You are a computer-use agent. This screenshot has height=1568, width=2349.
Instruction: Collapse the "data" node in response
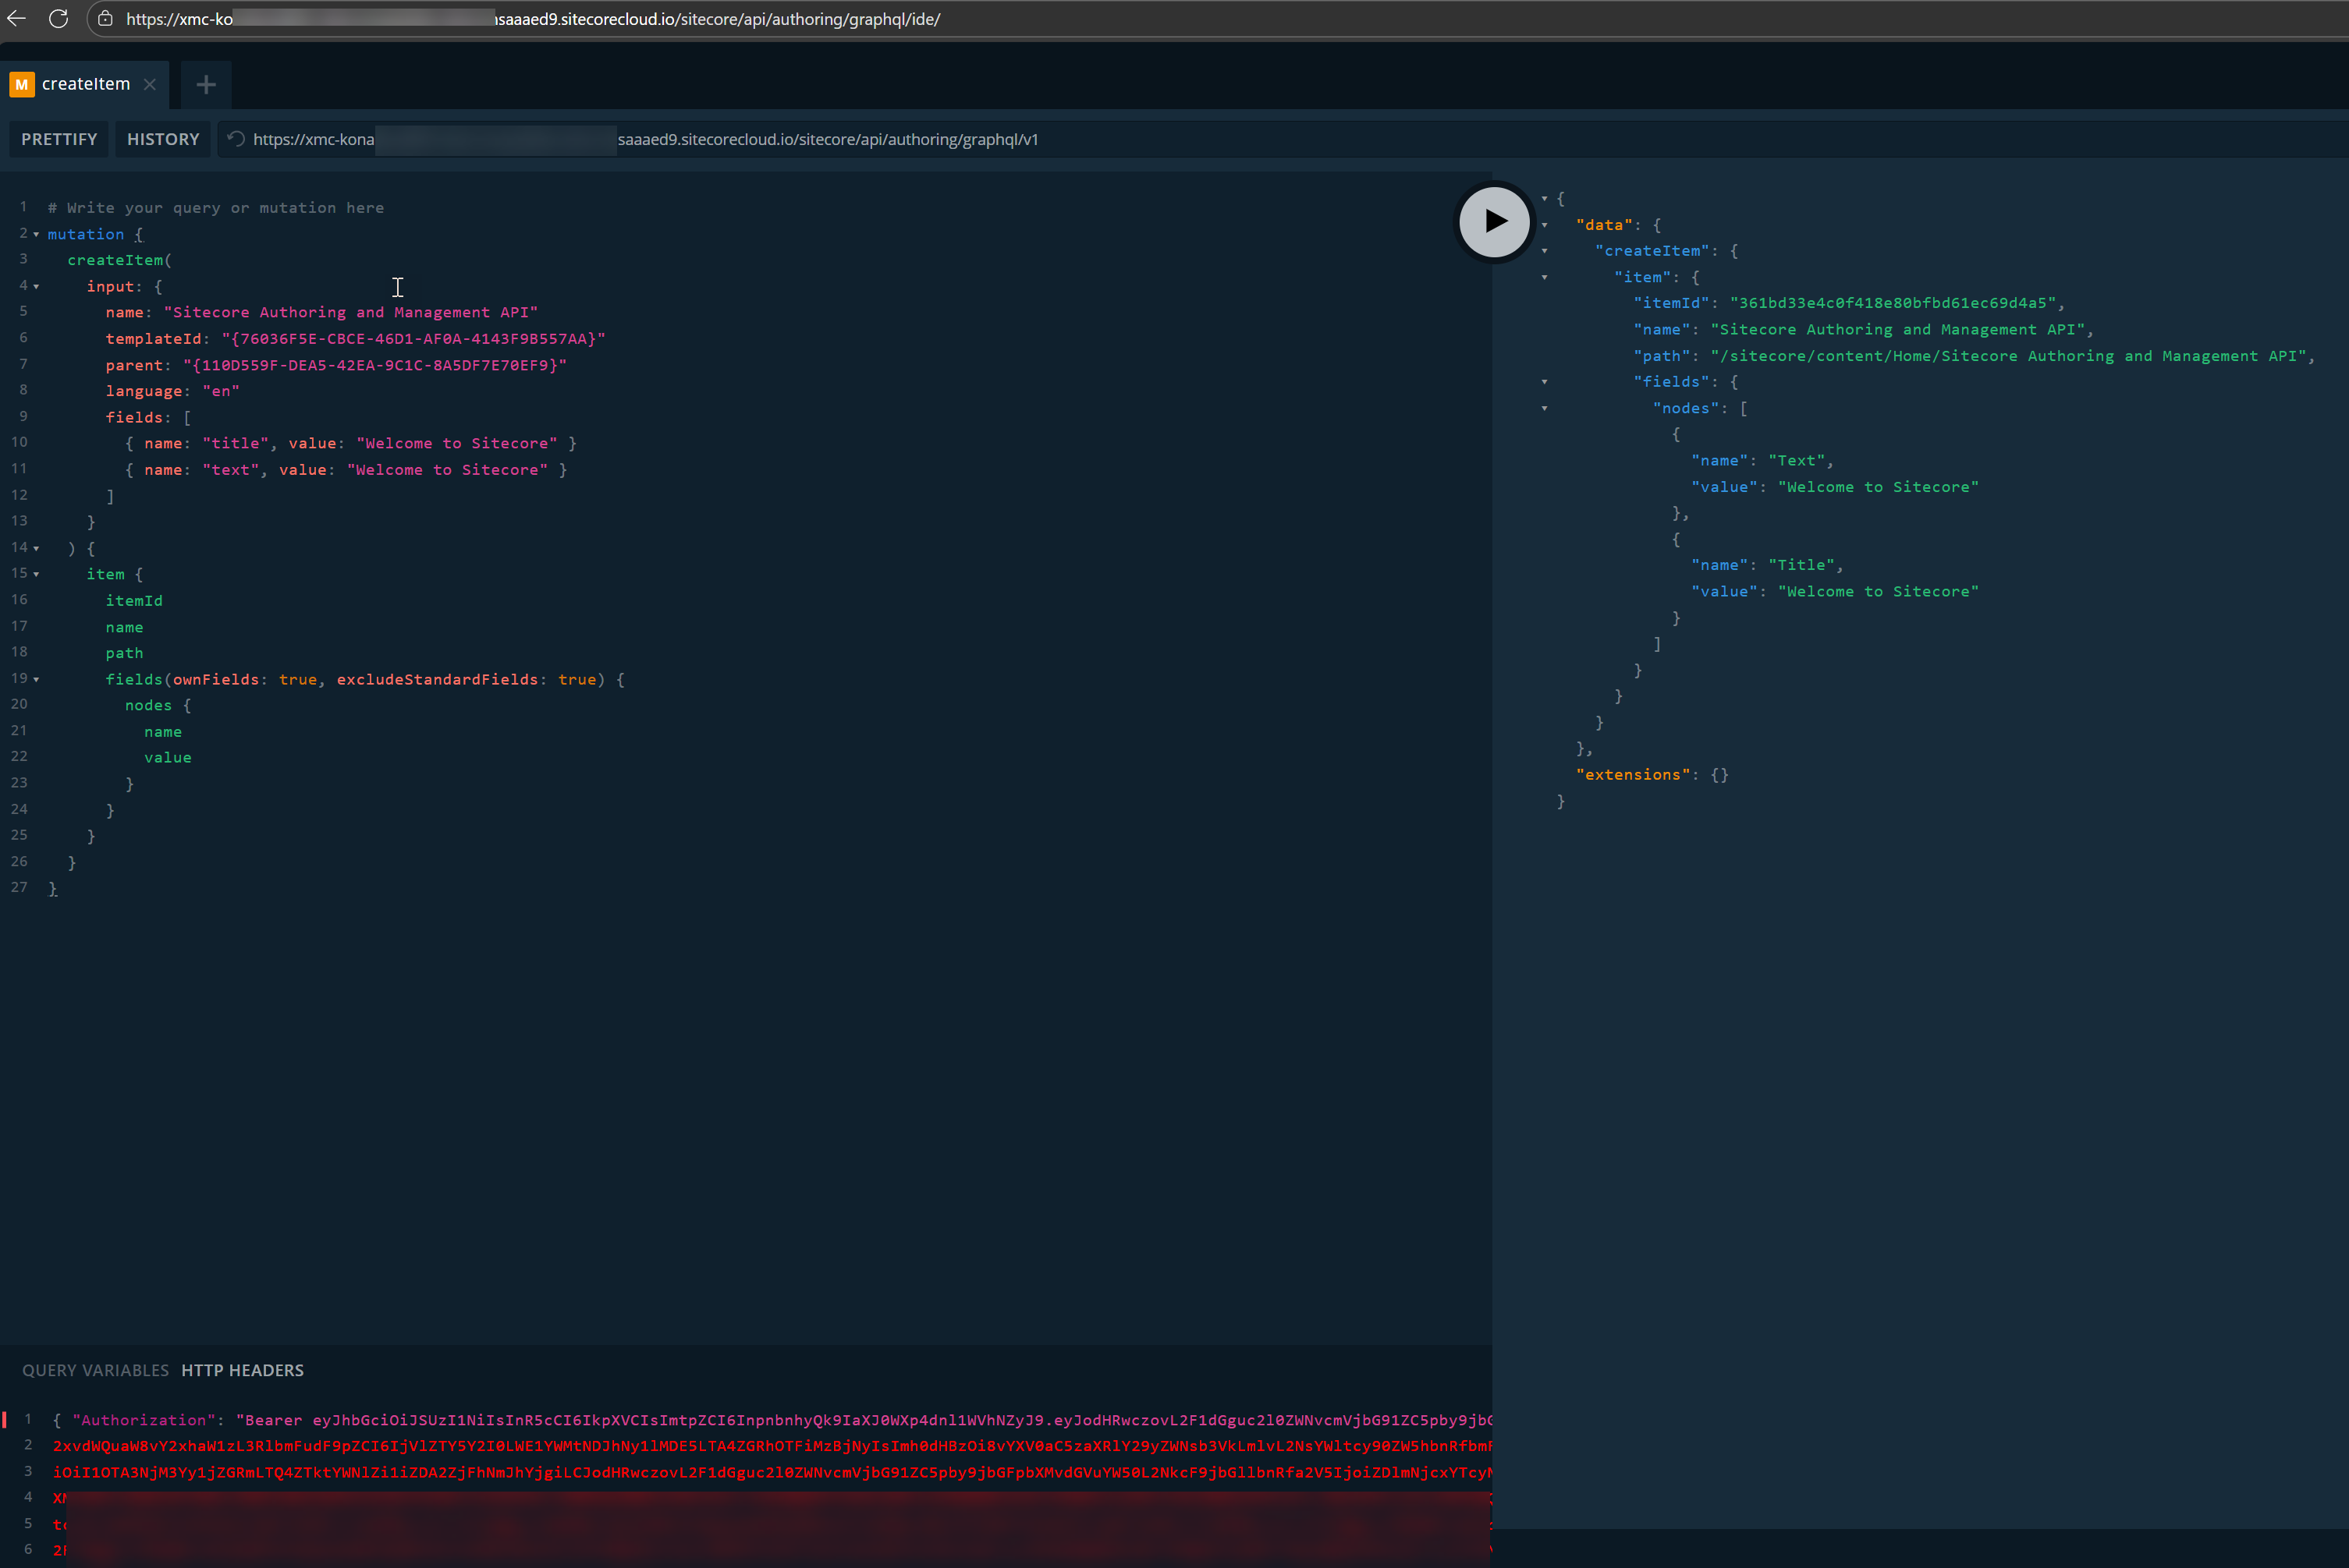[x=1545, y=225]
